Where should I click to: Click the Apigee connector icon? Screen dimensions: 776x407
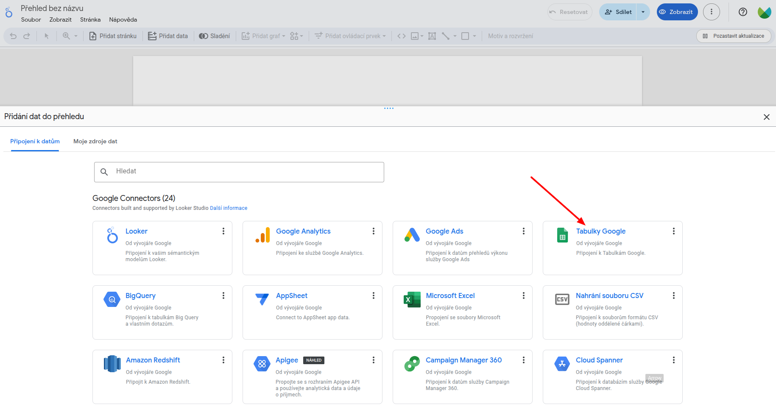[262, 364]
